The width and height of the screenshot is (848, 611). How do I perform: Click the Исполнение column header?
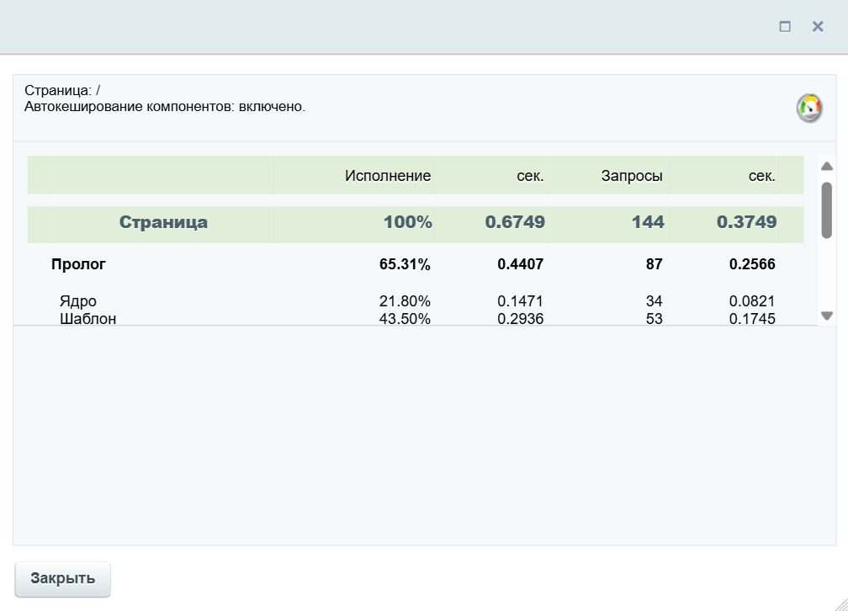click(x=387, y=176)
